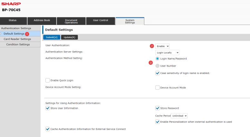
Task: Choose User Number authentication method
Action: [x=158, y=66]
